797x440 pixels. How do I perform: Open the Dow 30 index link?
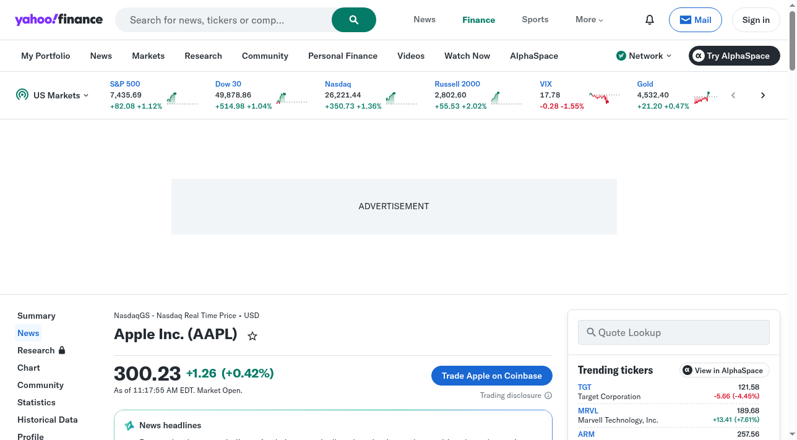(x=228, y=84)
